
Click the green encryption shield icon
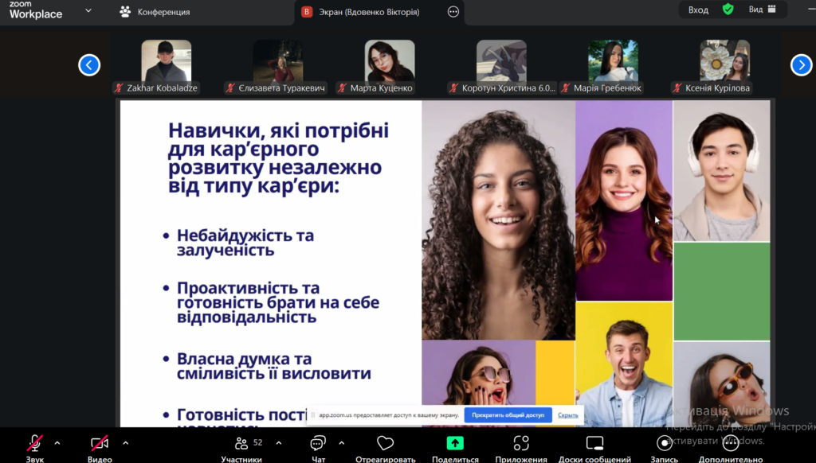[728, 10]
